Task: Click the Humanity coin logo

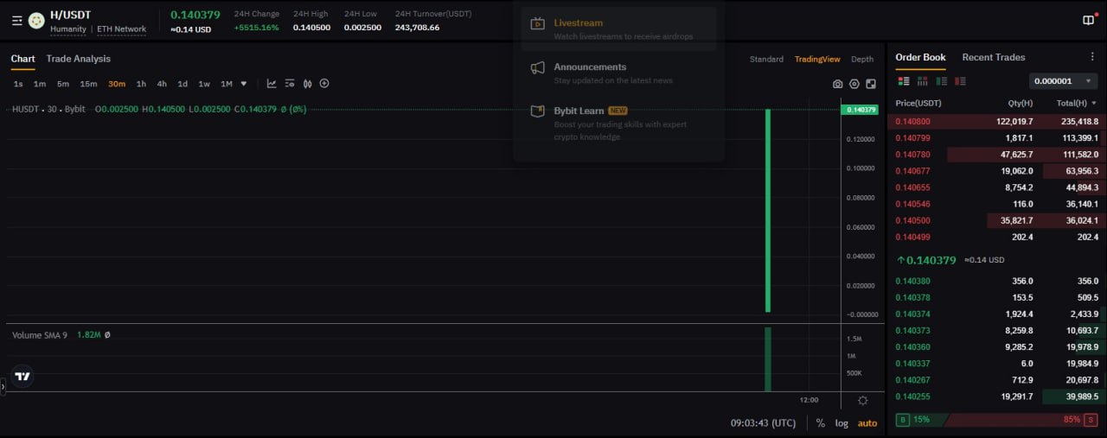Action: (x=36, y=21)
